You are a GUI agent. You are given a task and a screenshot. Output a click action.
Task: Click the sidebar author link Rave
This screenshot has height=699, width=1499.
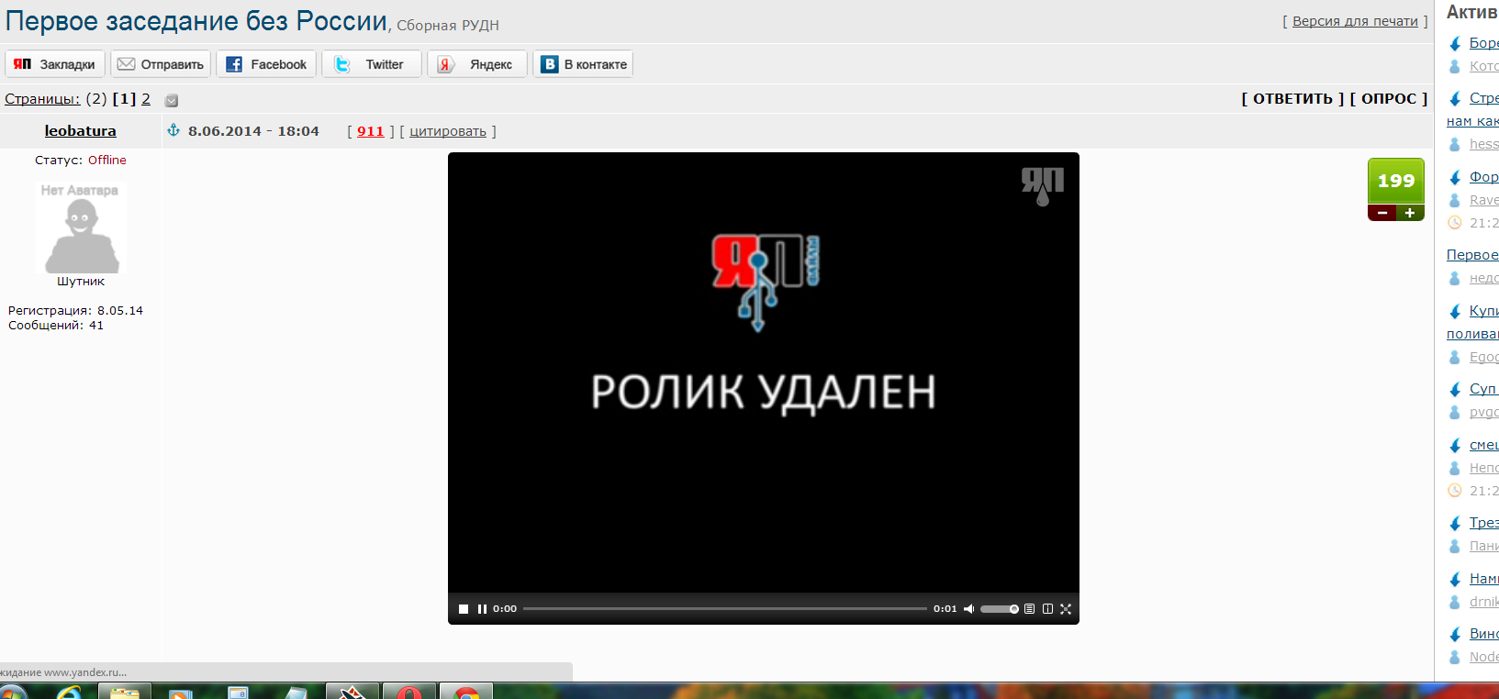coord(1483,200)
